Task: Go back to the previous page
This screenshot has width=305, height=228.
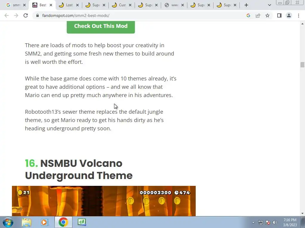Action: click(x=7, y=15)
